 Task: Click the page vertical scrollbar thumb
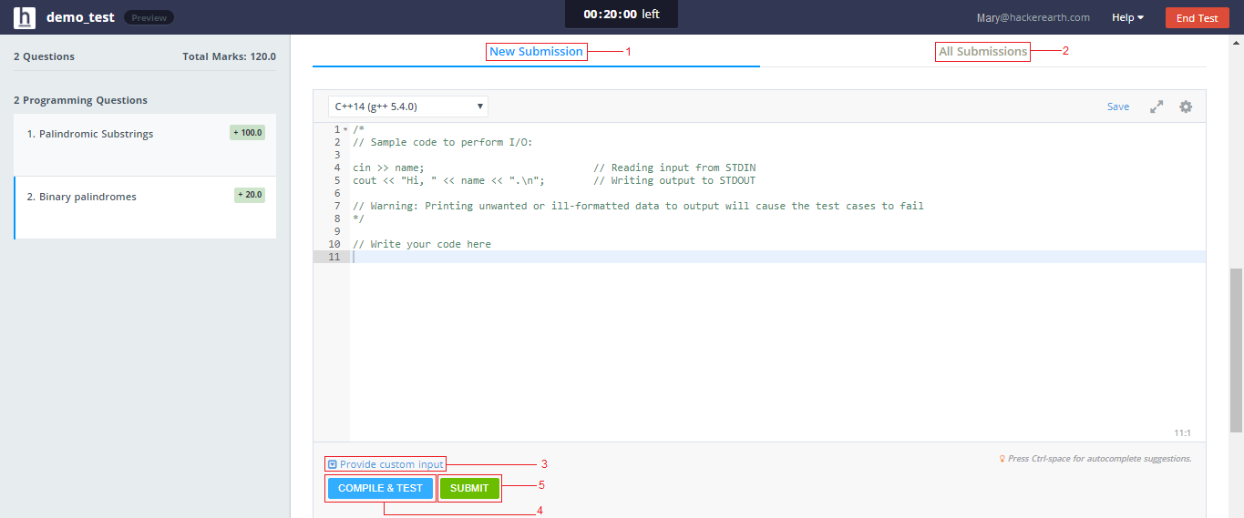tap(1236, 350)
